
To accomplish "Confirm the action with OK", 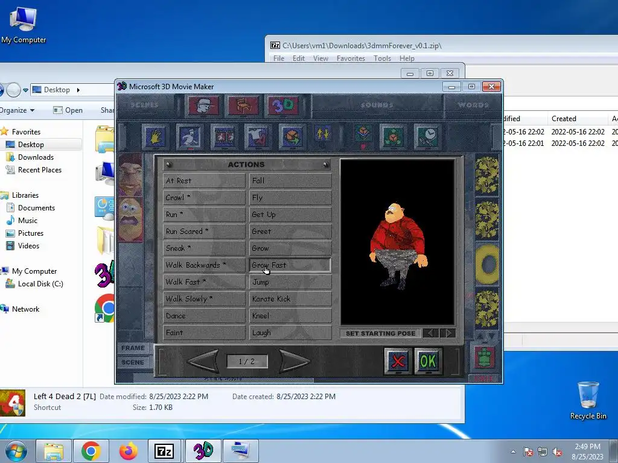I will 428,361.
